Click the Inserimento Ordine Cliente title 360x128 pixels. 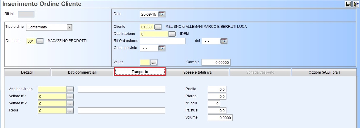coord(42,4)
